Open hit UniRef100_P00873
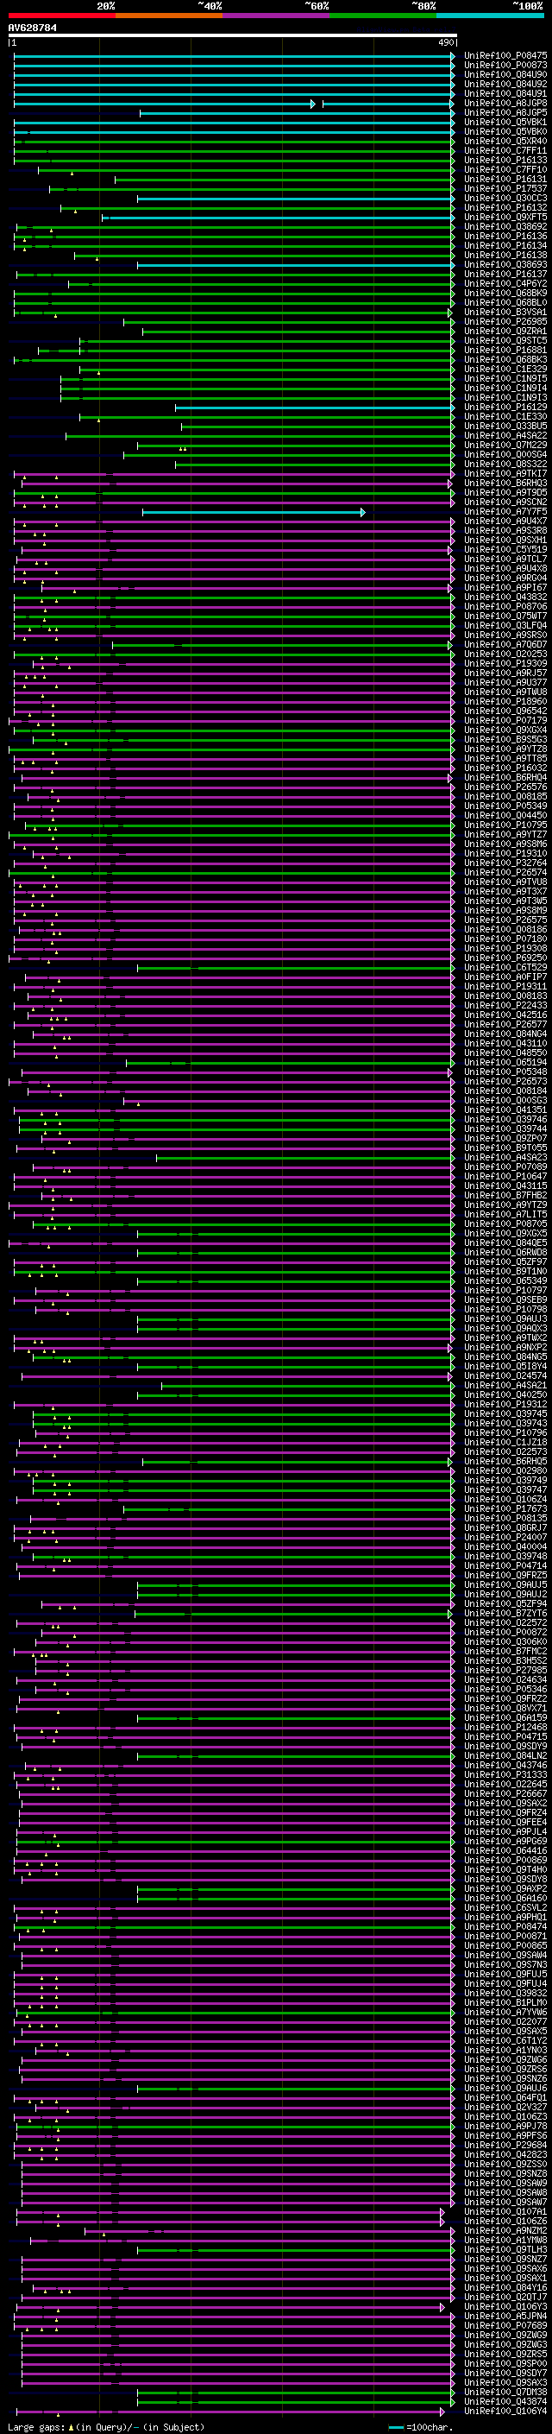552x2434 pixels. click(x=505, y=66)
